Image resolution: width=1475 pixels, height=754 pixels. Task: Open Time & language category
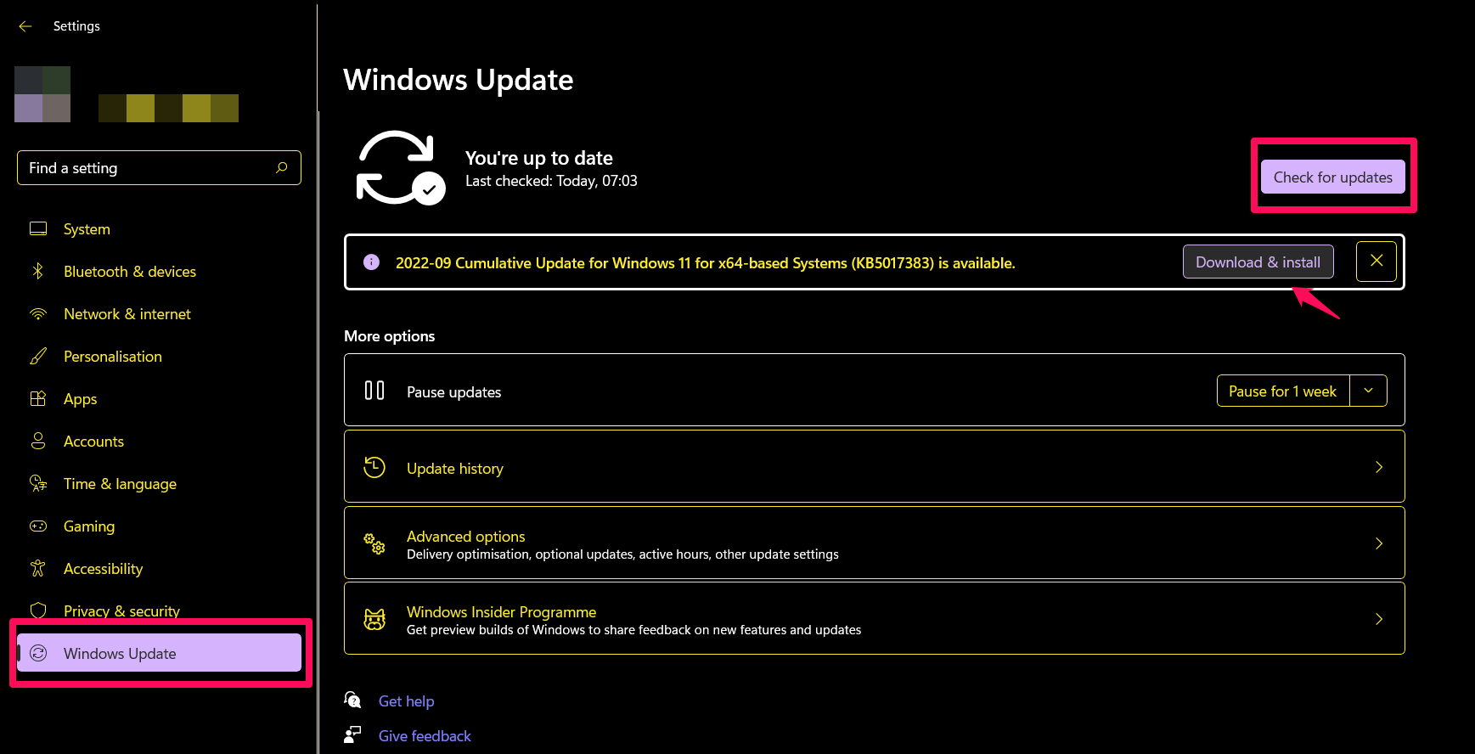159,484
